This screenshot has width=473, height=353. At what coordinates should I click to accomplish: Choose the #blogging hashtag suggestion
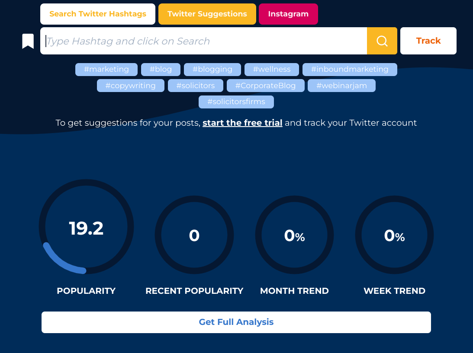click(x=212, y=69)
